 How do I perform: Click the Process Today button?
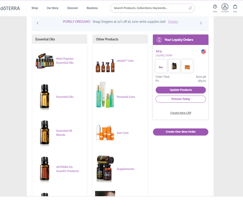pyautogui.click(x=181, y=99)
